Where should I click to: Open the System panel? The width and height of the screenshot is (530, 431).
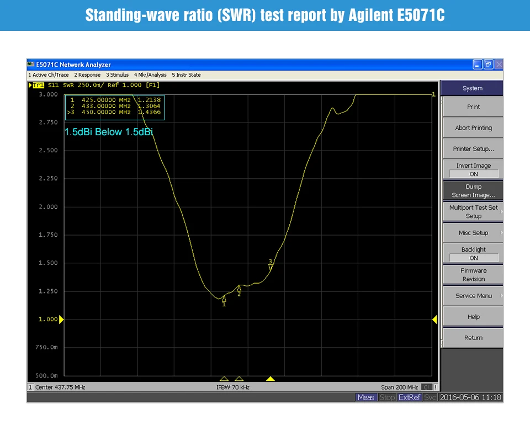[473, 88]
